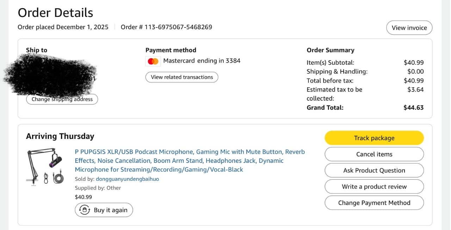
Task: Click View related transactions
Action: tap(182, 77)
